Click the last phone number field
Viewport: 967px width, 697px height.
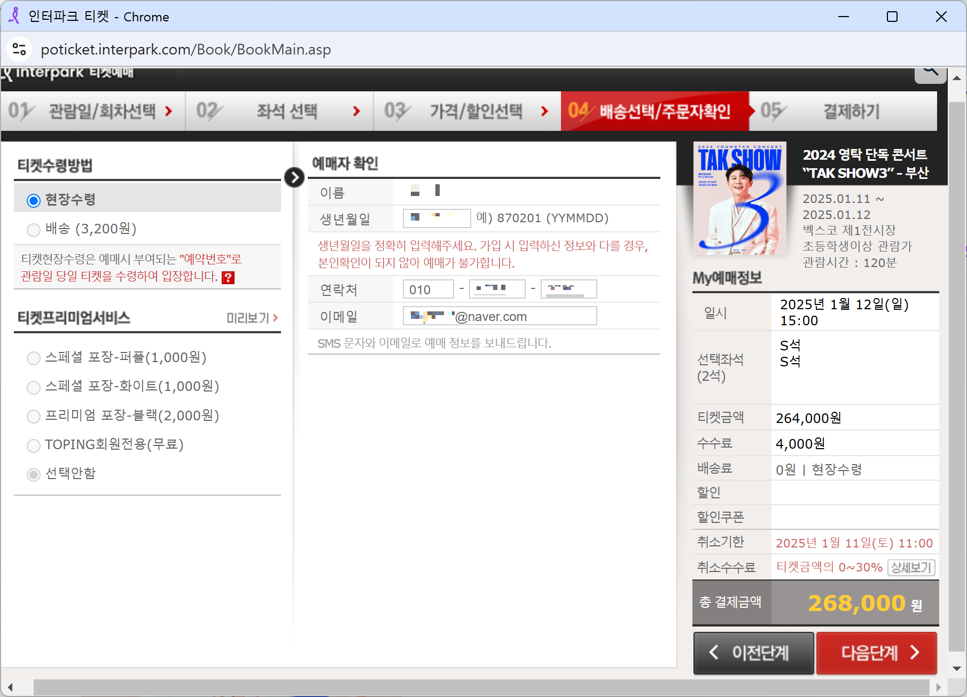568,289
